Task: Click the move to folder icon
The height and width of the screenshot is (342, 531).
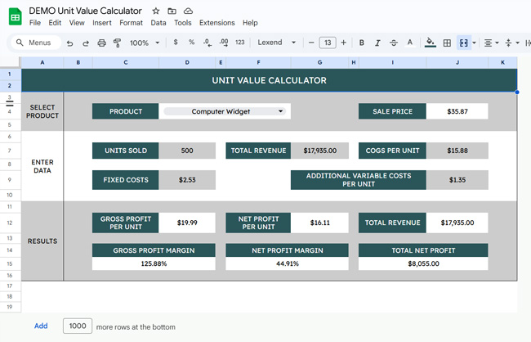Action: click(172, 11)
